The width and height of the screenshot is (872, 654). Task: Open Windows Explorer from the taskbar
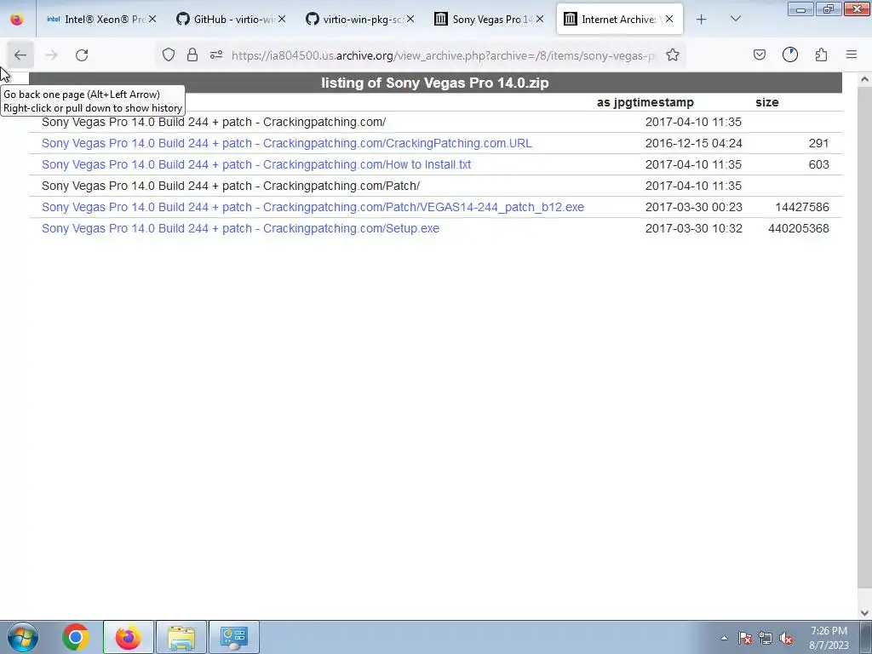pyautogui.click(x=181, y=637)
